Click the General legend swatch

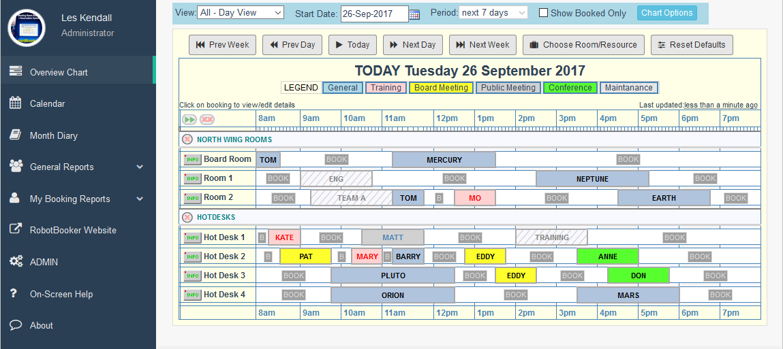coord(343,88)
